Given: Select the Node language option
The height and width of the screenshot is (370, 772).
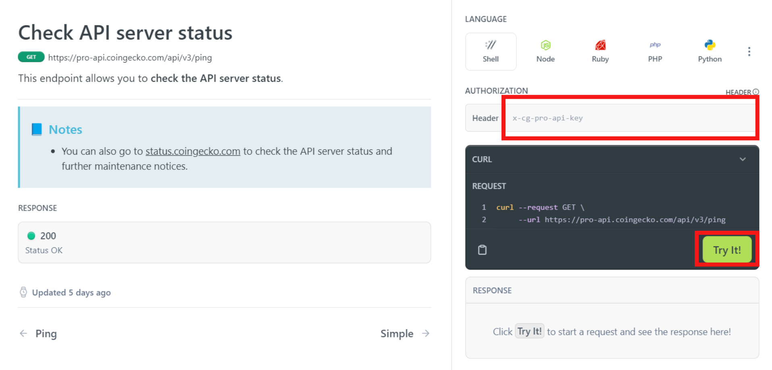Looking at the screenshot, I should (545, 52).
